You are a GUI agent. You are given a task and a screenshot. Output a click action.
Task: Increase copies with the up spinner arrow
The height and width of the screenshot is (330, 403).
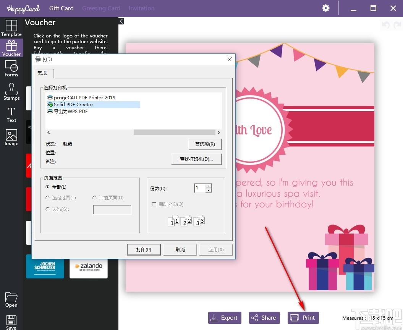pyautogui.click(x=209, y=186)
